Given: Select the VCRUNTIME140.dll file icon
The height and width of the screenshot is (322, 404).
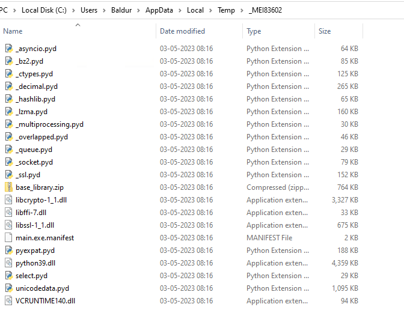Looking at the screenshot, I should tap(8, 301).
